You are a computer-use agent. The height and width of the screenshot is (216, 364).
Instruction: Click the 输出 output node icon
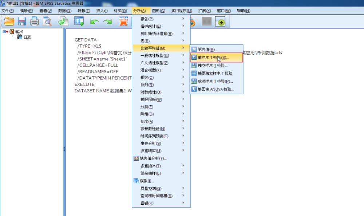(12, 32)
